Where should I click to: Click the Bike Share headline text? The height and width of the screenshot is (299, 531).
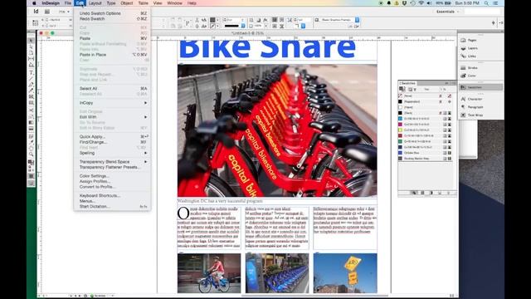coord(267,49)
